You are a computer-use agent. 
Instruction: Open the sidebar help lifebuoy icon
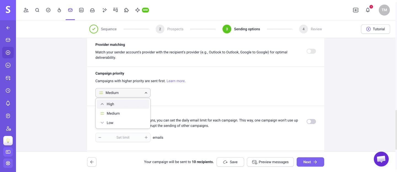tap(8, 163)
